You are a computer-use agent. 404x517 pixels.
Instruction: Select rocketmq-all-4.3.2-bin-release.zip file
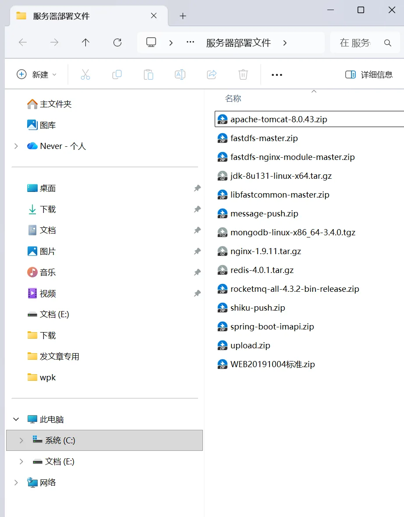point(288,289)
